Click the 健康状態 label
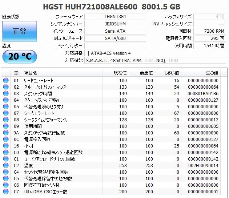This screenshot has width=229, height=198. coord(11,17)
